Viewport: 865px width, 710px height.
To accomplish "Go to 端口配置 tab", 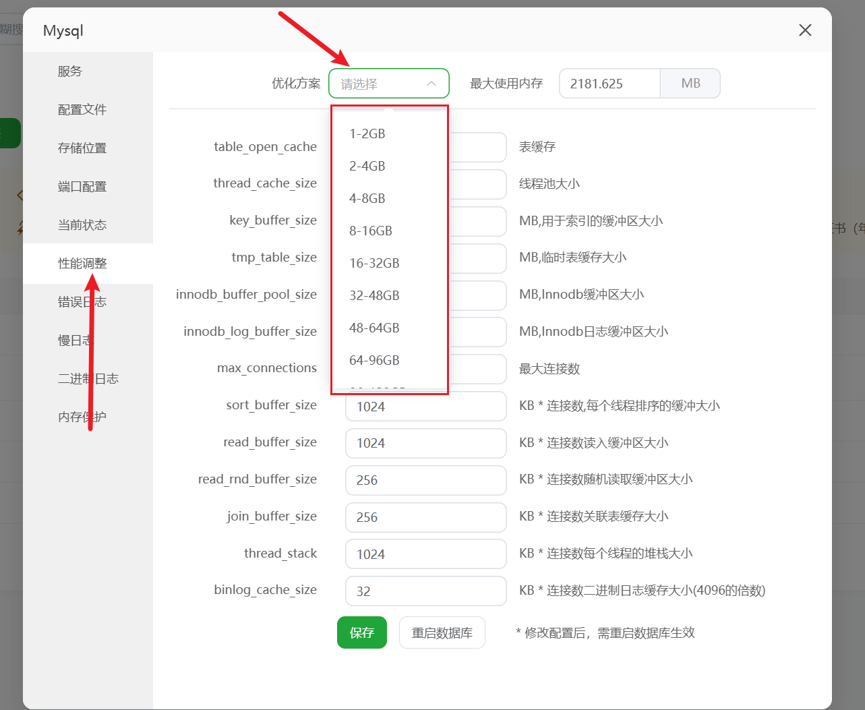I will 82,187.
